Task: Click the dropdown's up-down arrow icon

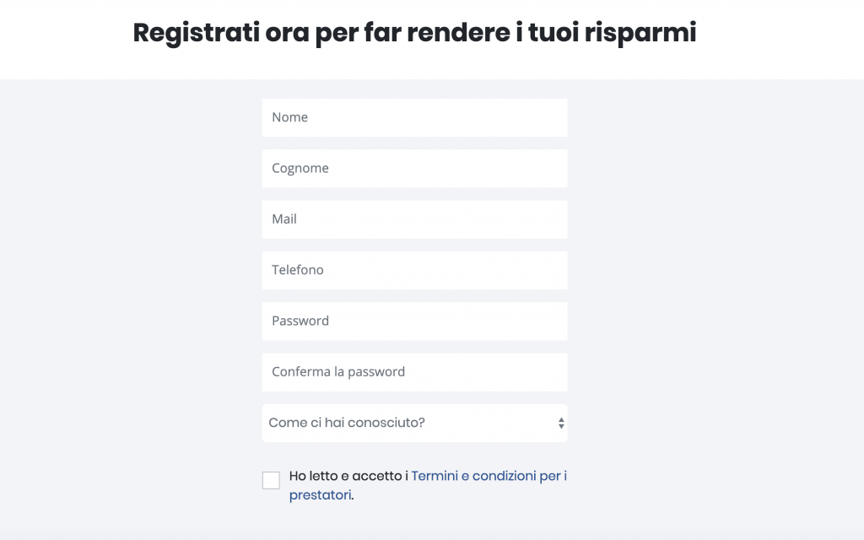Action: (560, 422)
